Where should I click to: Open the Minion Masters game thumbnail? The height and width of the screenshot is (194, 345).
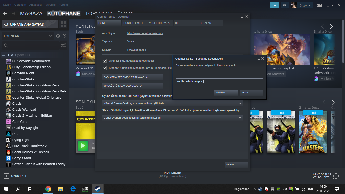pyautogui.click(x=313, y=132)
